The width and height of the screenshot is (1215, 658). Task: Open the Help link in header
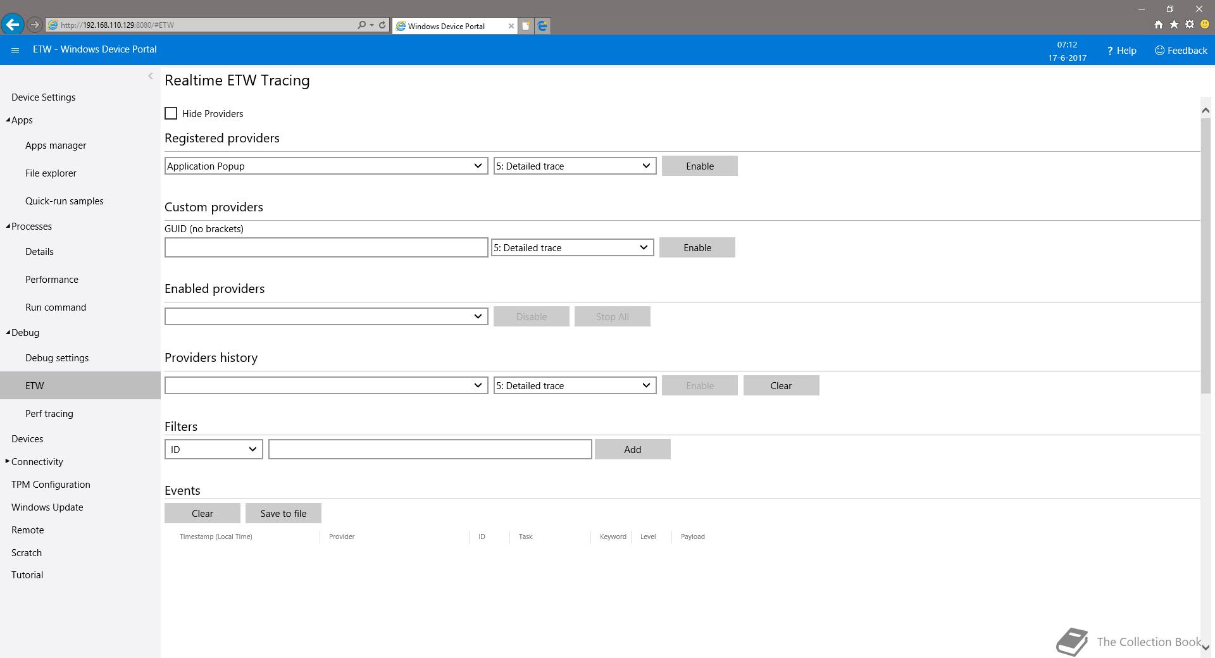point(1121,50)
